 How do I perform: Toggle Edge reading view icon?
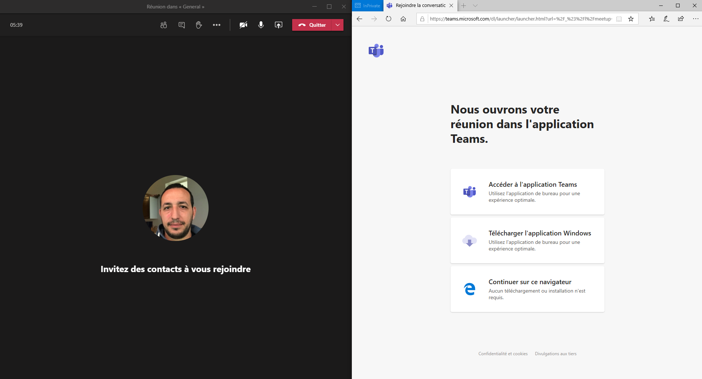click(x=619, y=19)
